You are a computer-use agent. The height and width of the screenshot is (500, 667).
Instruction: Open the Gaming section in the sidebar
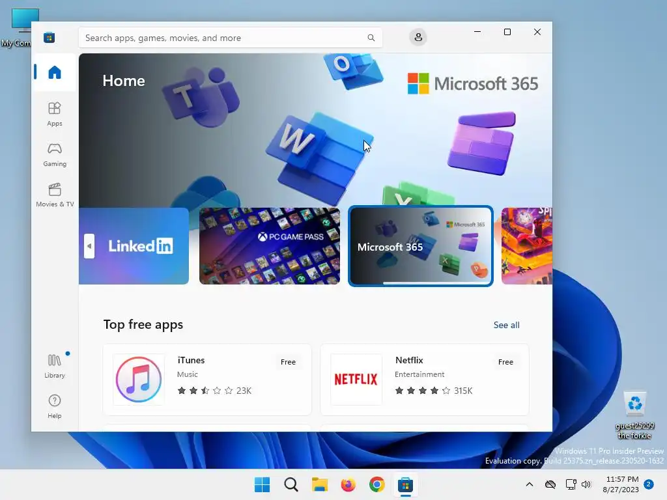[55, 154]
